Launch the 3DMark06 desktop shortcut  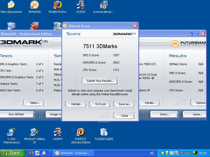point(34,7)
